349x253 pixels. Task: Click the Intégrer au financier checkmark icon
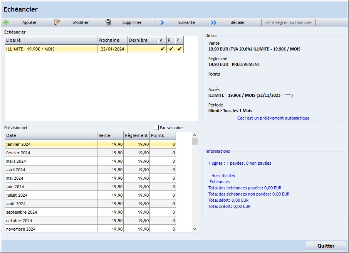tap(268, 22)
